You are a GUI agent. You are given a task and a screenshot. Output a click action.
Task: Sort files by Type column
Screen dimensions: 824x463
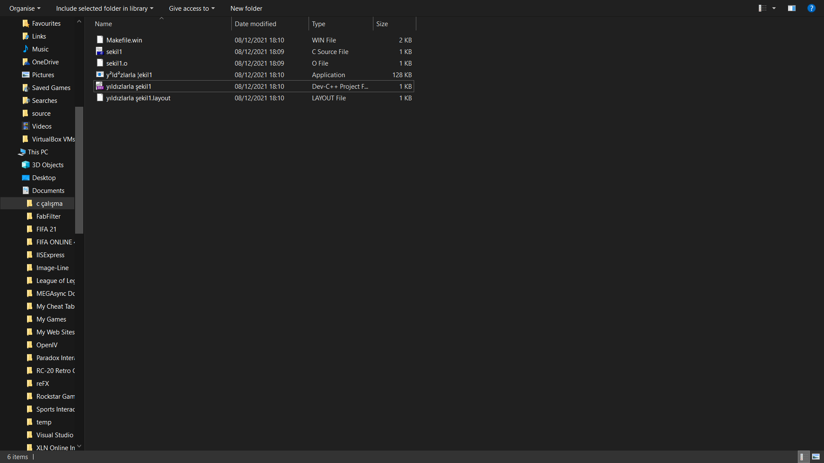click(318, 24)
